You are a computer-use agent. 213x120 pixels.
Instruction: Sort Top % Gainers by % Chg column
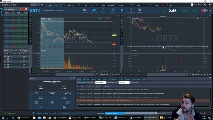click(18, 12)
